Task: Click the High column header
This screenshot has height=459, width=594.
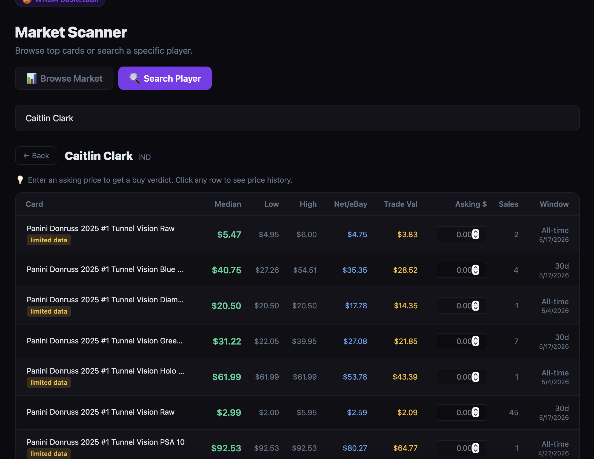Action: pyautogui.click(x=308, y=204)
